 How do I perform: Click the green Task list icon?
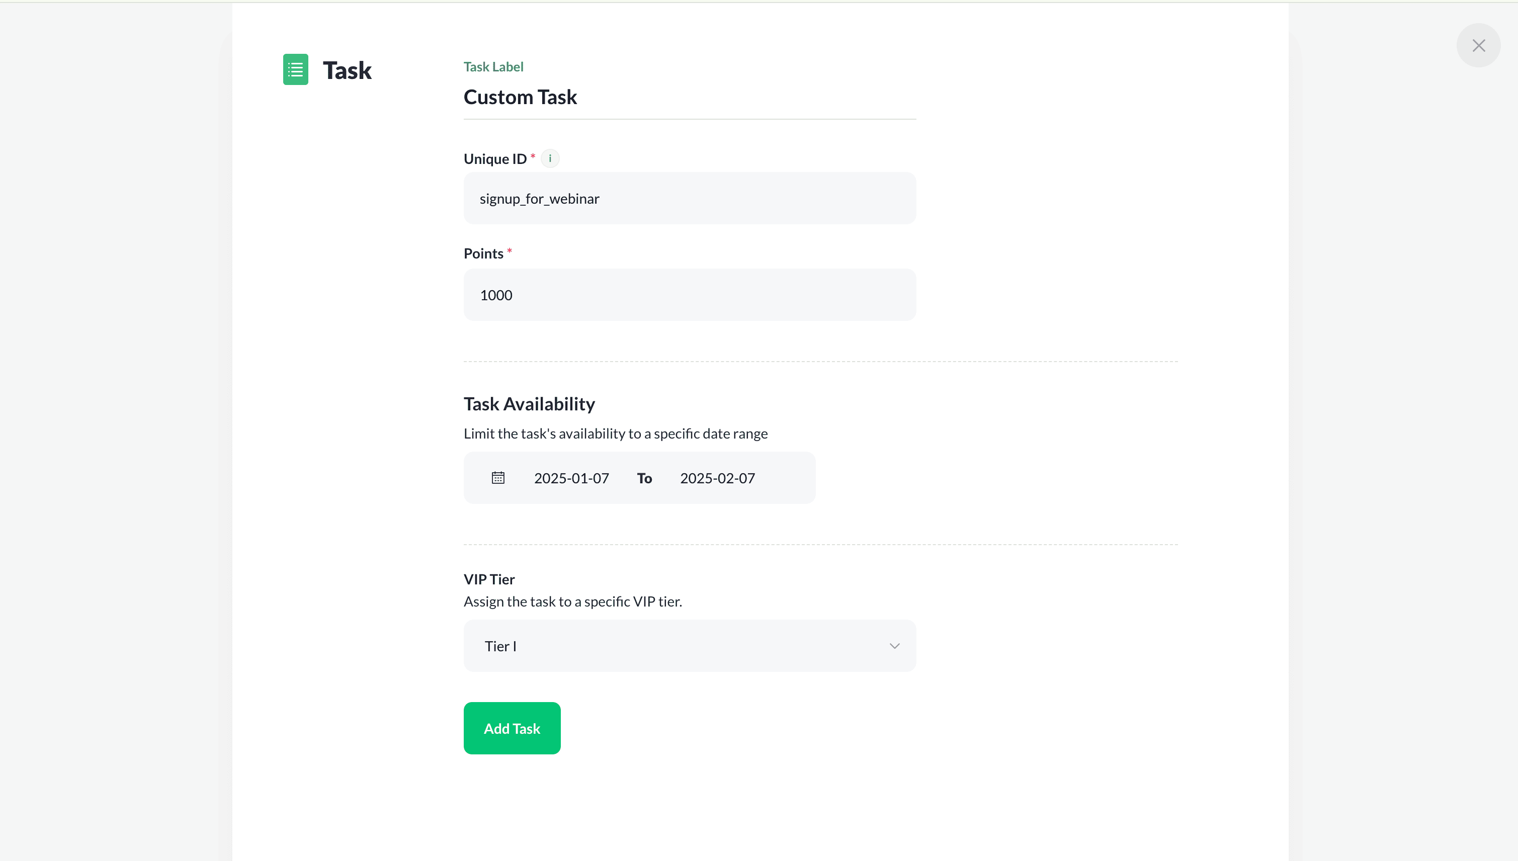click(x=296, y=68)
